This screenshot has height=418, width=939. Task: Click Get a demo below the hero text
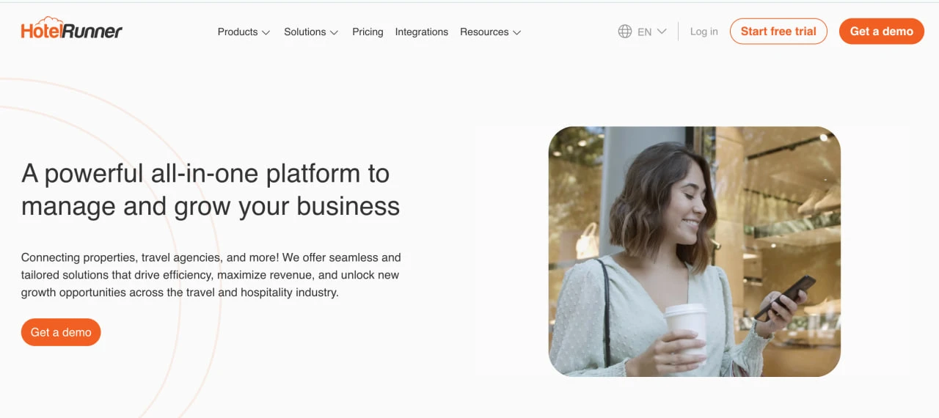coord(61,332)
